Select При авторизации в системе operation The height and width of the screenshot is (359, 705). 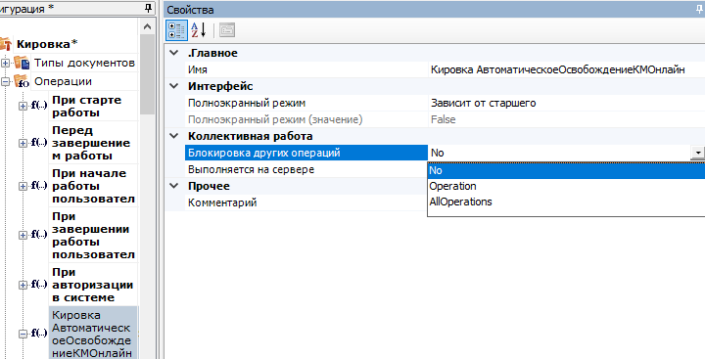[93, 285]
